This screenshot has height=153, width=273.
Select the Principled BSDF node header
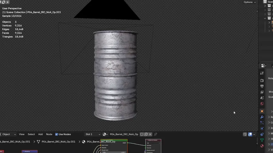[114, 140]
